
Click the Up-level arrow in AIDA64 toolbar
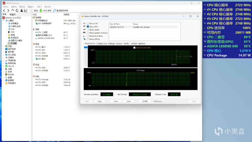(x=12, y=10)
